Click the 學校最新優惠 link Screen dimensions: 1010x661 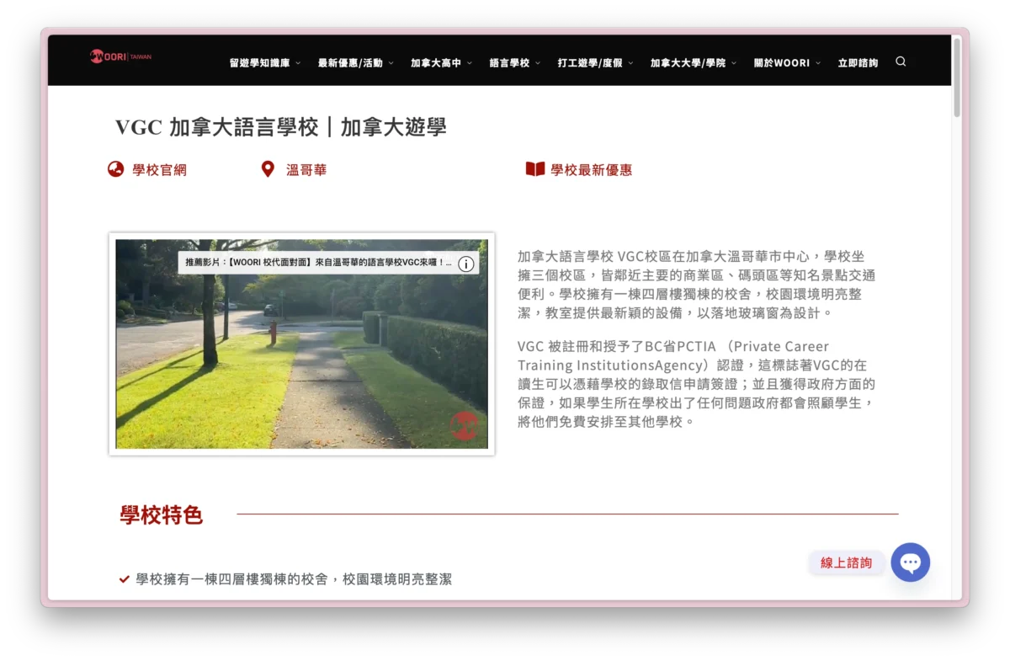pos(591,170)
